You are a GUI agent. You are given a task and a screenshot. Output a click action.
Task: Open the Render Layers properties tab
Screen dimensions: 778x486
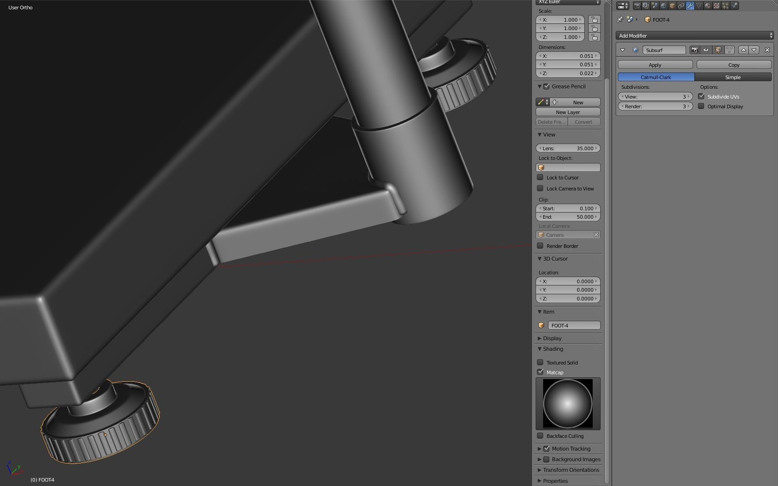[646, 6]
